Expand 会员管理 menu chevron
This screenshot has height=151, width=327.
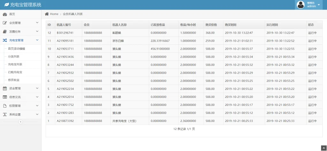pos(37,23)
